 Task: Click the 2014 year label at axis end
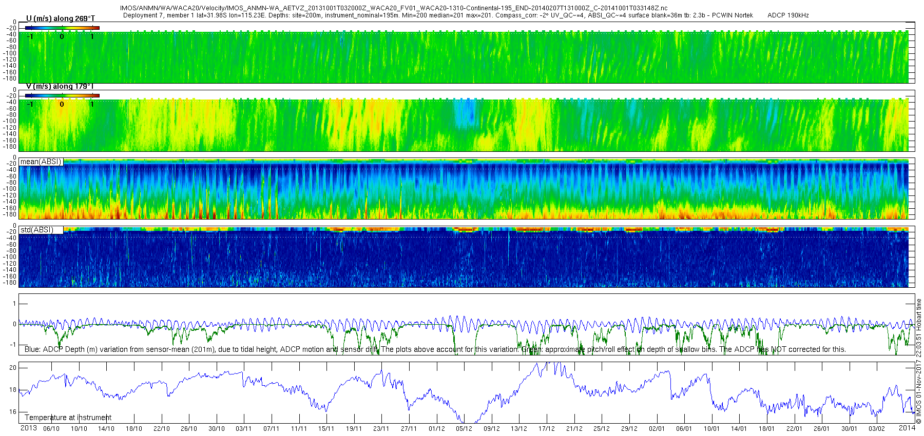[x=907, y=428]
